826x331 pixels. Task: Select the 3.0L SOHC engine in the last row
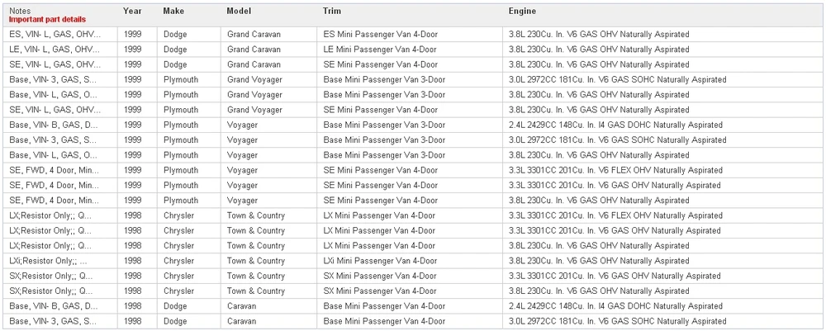617,322
